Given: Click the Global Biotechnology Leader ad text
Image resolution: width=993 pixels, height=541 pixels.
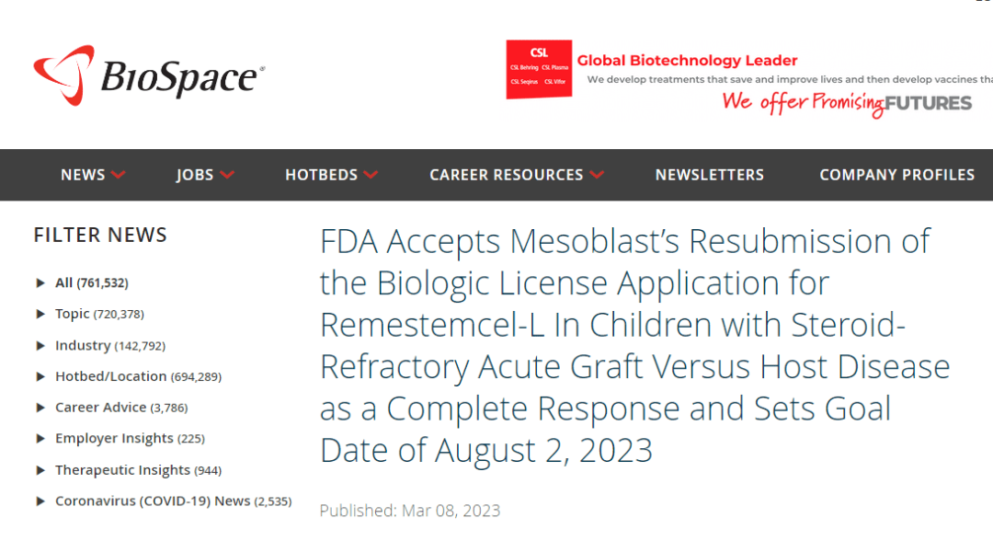Looking at the screenshot, I should pyautogui.click(x=687, y=61).
